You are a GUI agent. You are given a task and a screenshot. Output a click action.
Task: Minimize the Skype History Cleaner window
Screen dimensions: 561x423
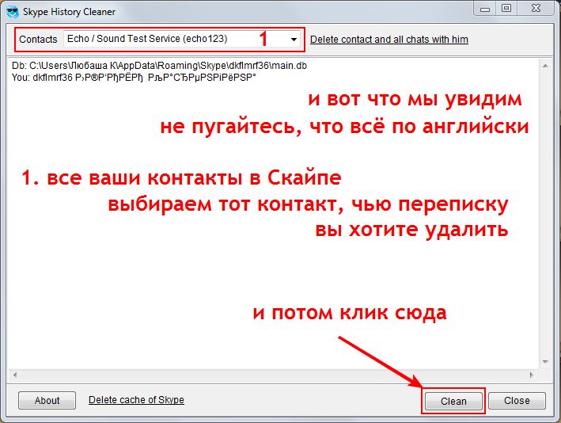485,9
